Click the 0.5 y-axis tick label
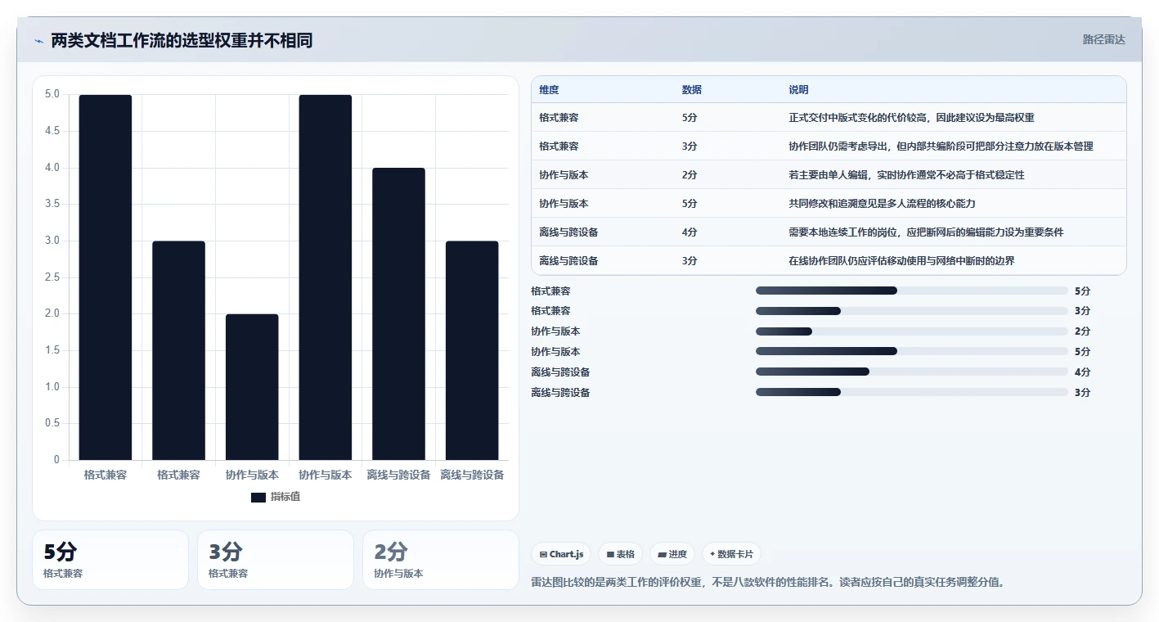This screenshot has height=622, width=1159. 52,423
